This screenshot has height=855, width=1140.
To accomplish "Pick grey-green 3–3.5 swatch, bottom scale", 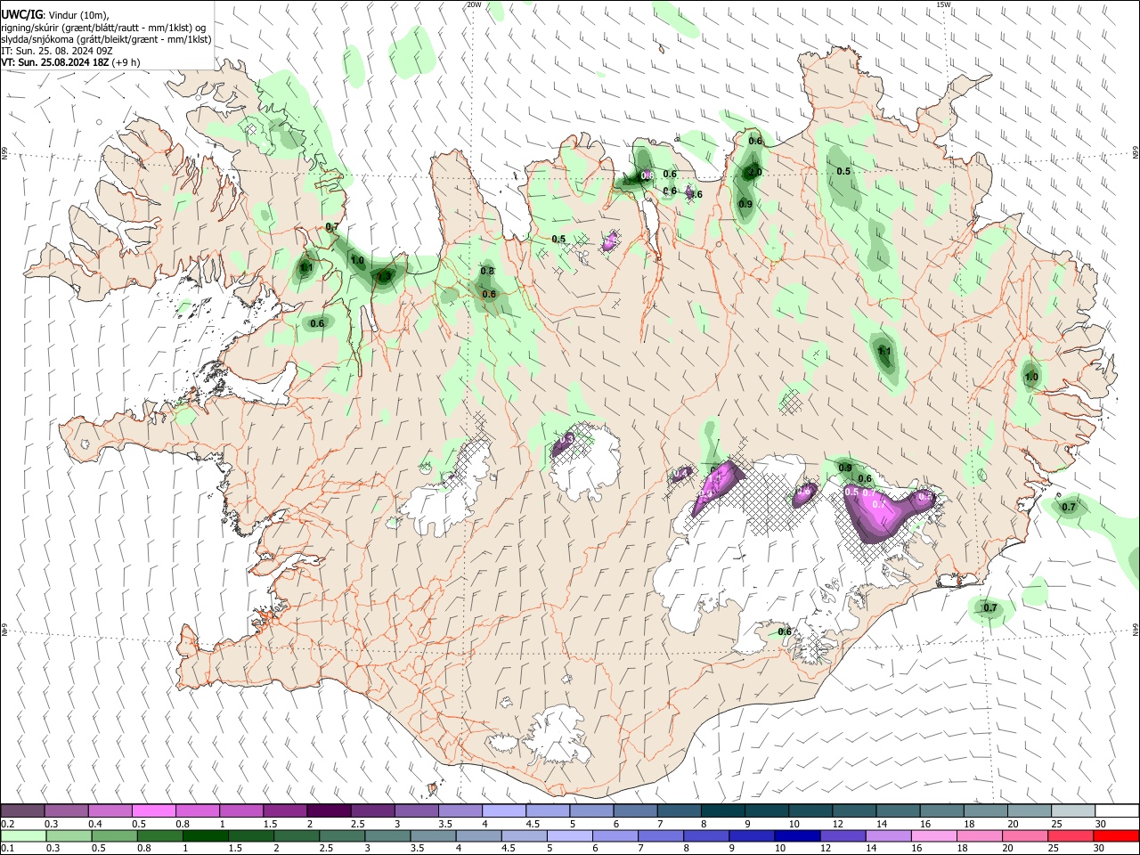I will 387,835.
